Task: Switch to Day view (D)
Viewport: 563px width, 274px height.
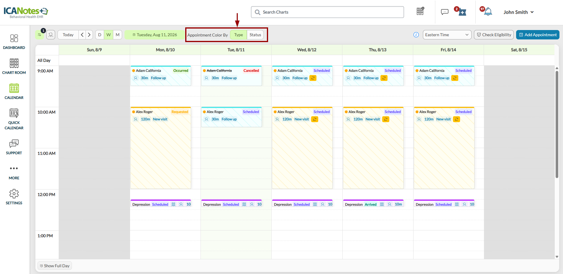Action: coord(100,35)
